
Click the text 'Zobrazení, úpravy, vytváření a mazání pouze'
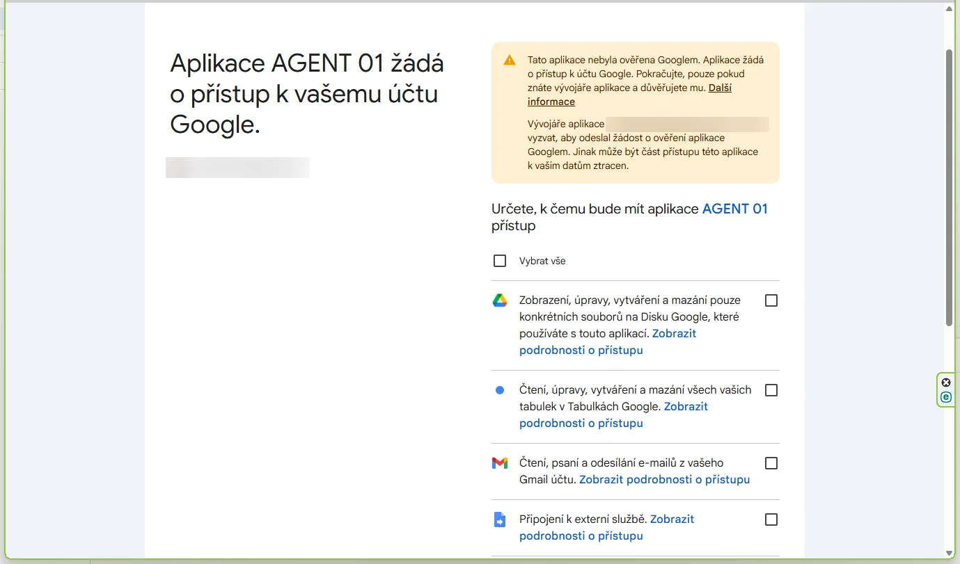630,300
